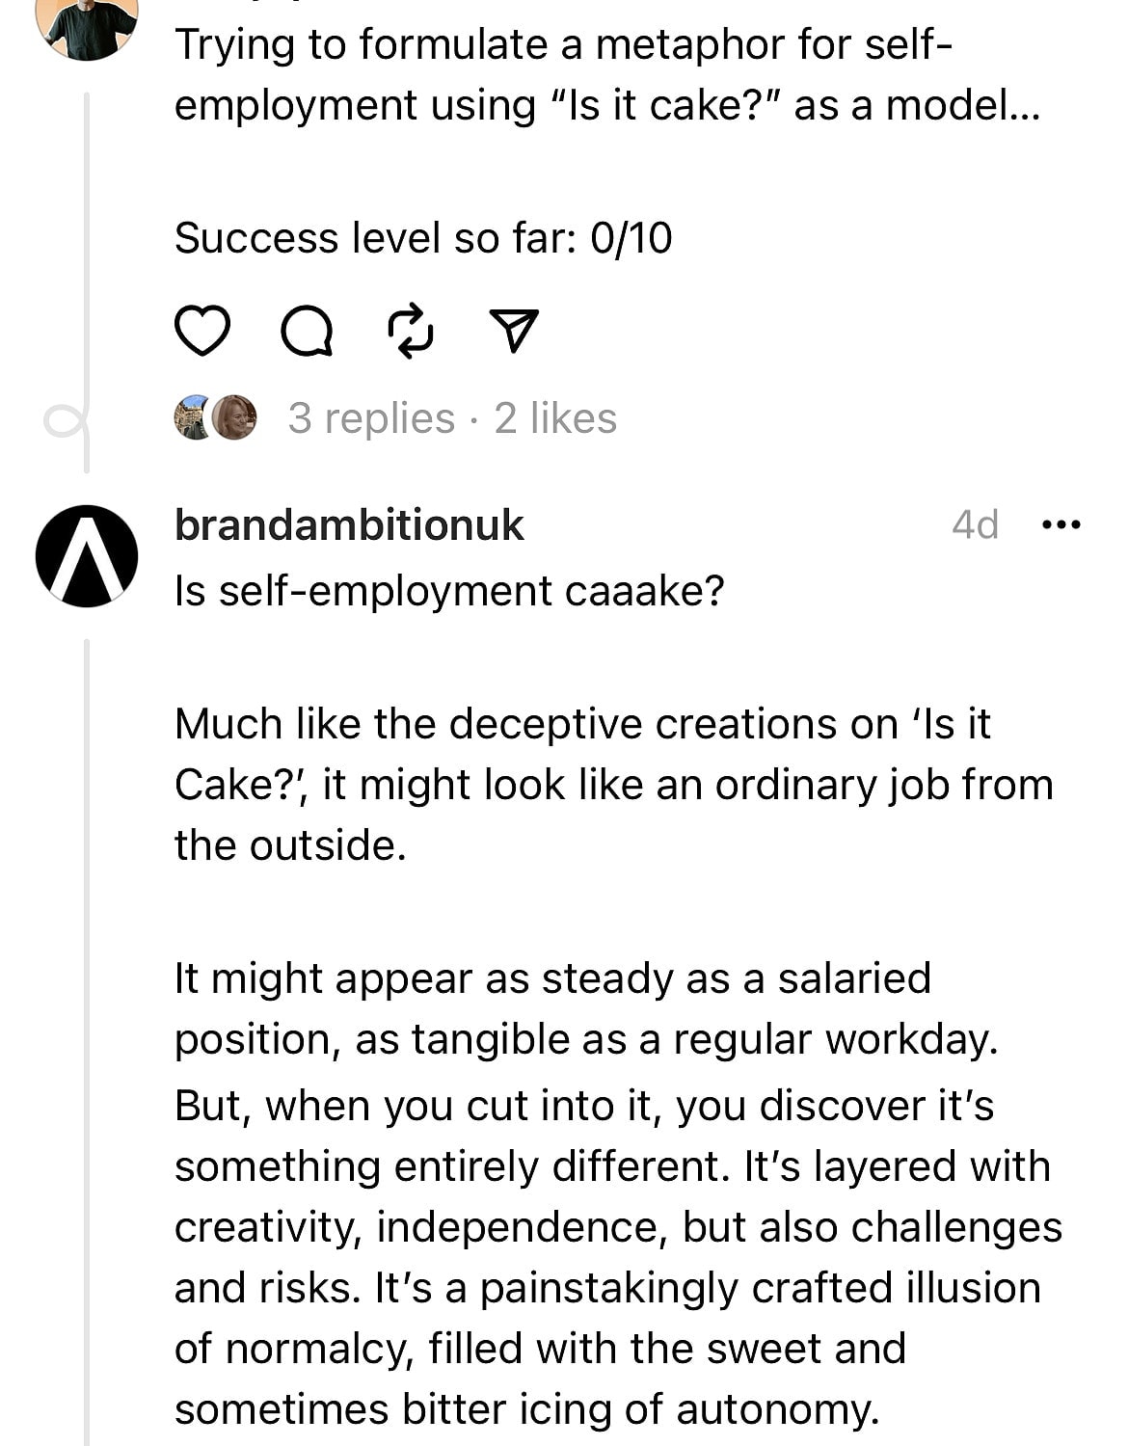Screen dimensions: 1128x1446
Task: Tap the reply line 'Is self-employment caaake?'
Action: coord(449,591)
